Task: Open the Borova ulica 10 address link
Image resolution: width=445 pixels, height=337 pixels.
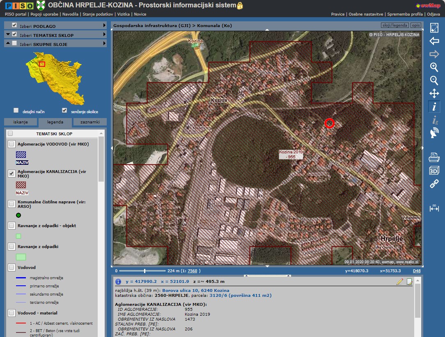Action: [x=195, y=290]
